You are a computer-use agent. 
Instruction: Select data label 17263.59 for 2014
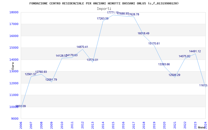point(103,19)
